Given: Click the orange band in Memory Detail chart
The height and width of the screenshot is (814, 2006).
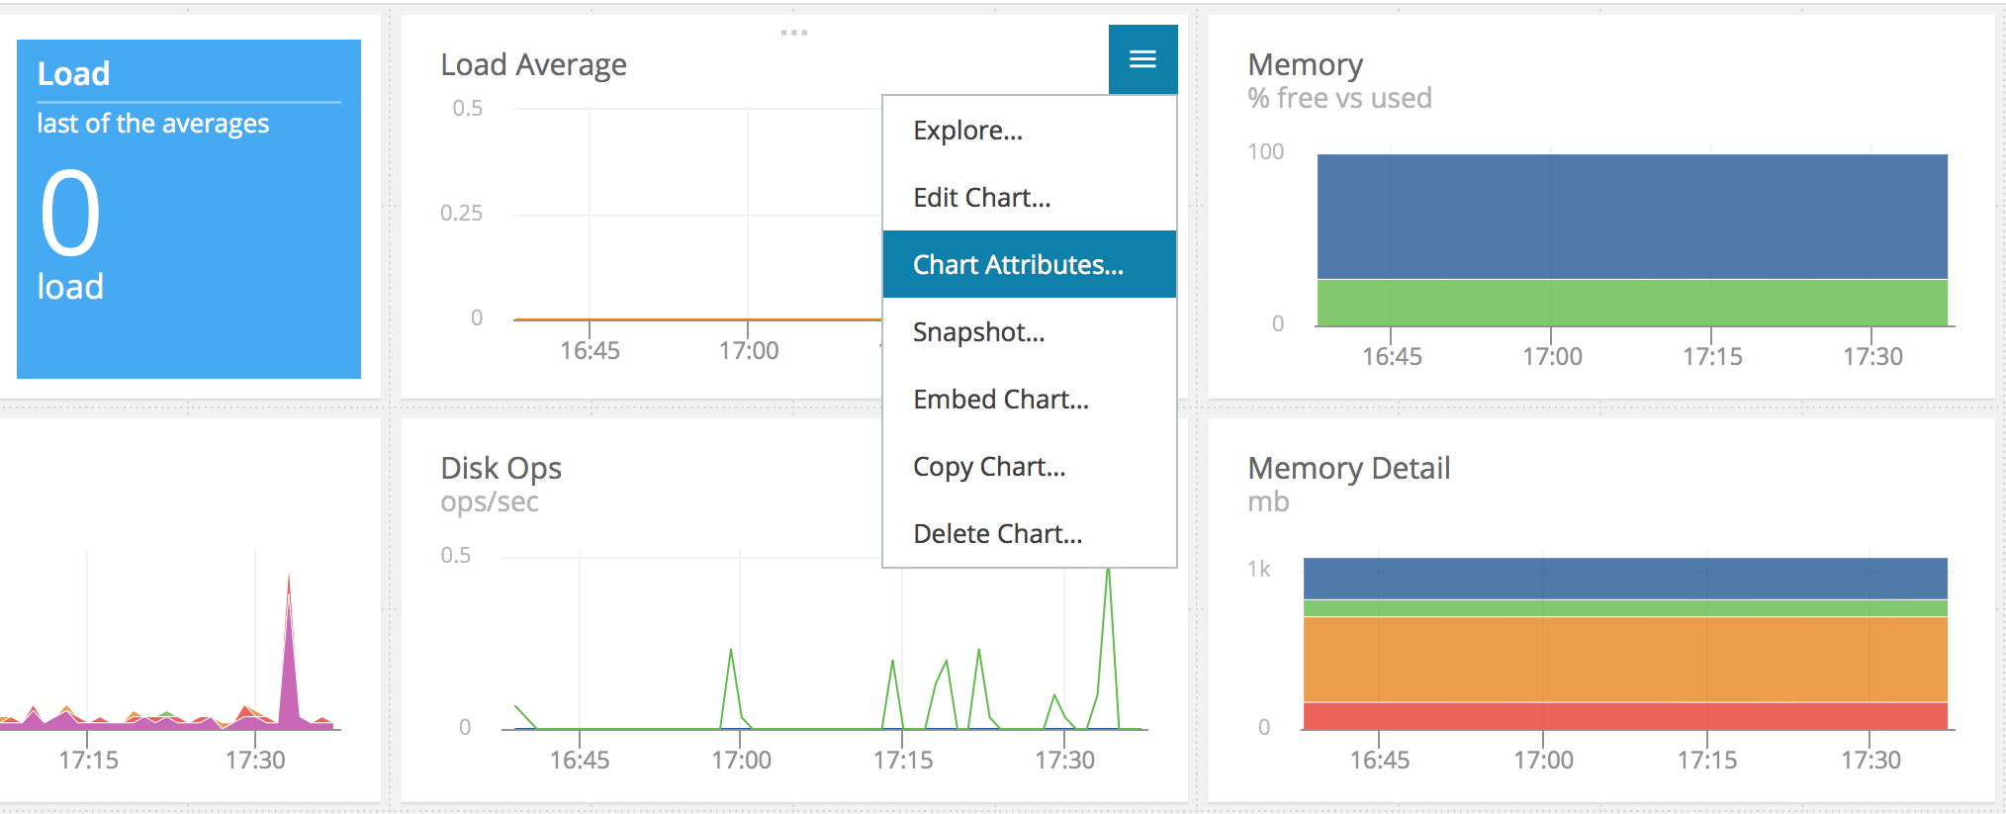Looking at the screenshot, I should click(x=1625, y=659).
